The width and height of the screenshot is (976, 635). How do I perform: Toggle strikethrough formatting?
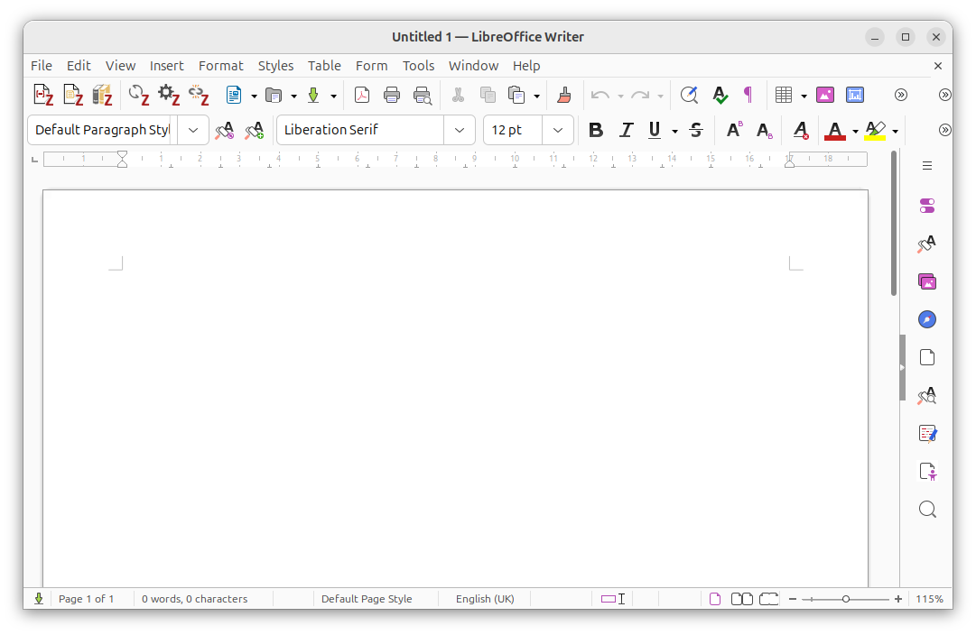pos(696,130)
